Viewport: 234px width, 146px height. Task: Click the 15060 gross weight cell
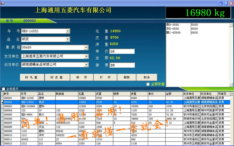click(87, 98)
